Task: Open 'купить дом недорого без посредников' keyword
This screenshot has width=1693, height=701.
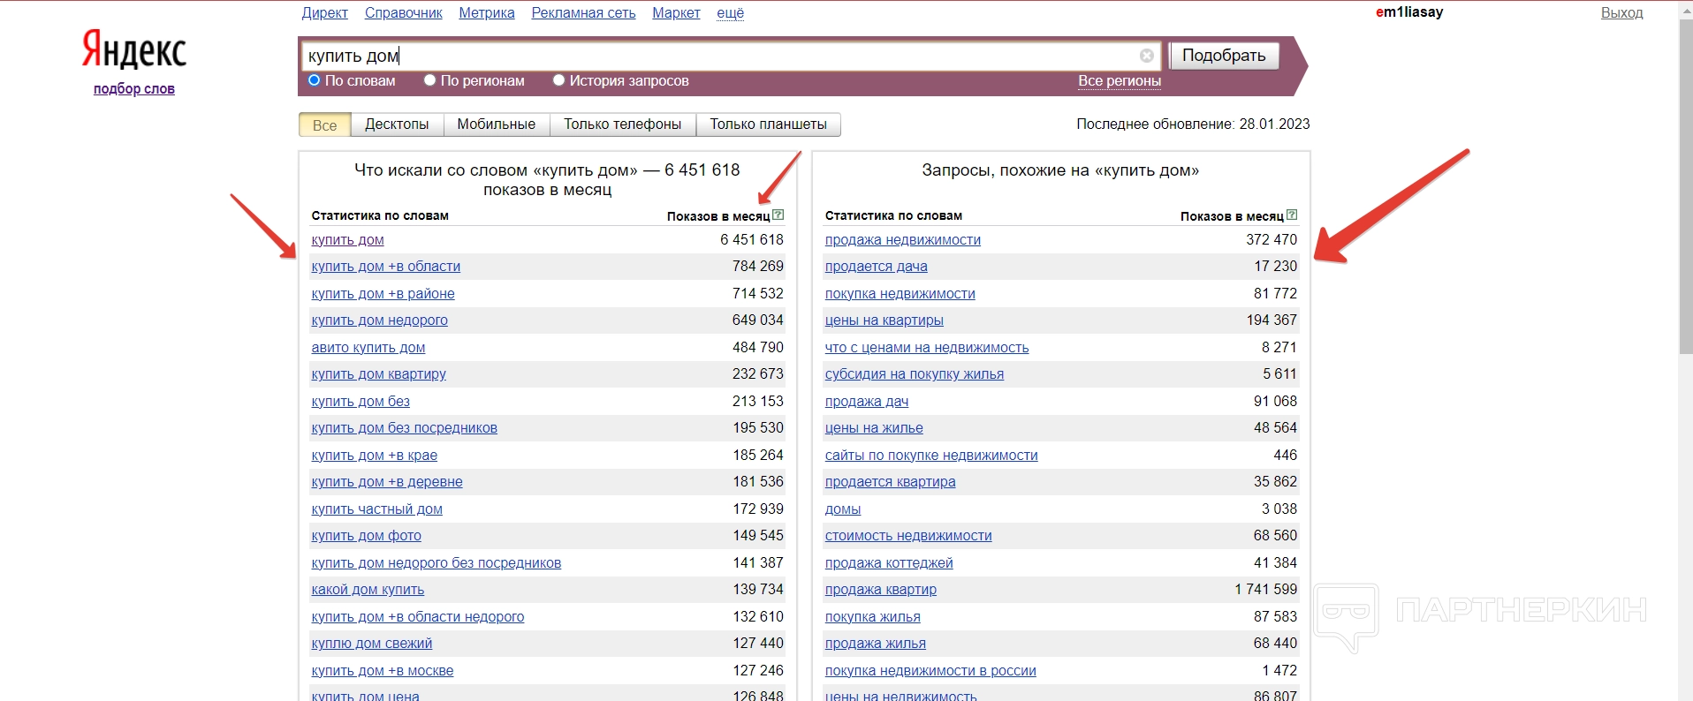Action: point(436,563)
